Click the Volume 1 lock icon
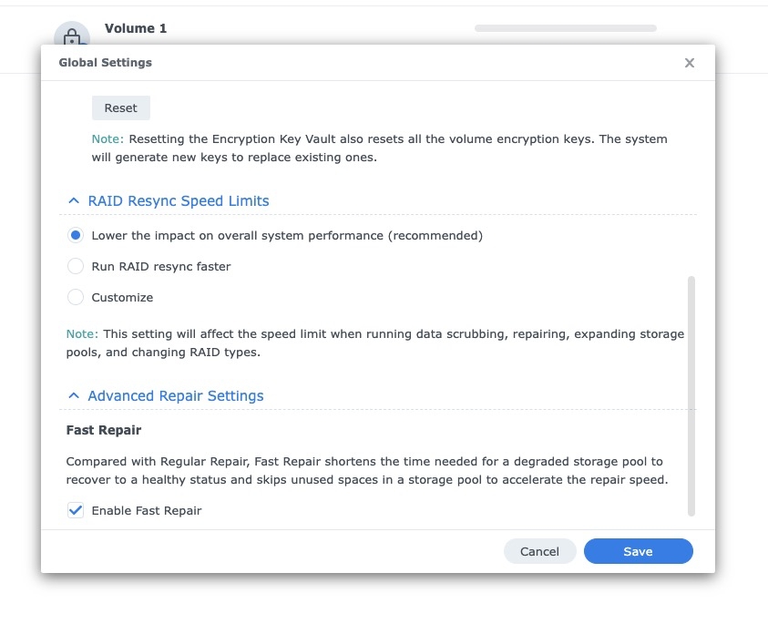 (72, 35)
